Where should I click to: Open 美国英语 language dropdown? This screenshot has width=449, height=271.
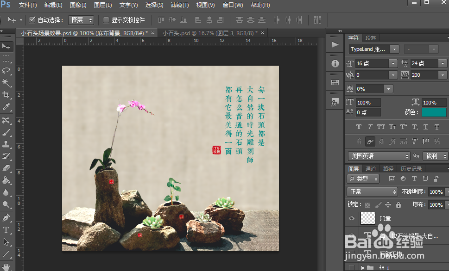[x=379, y=156]
